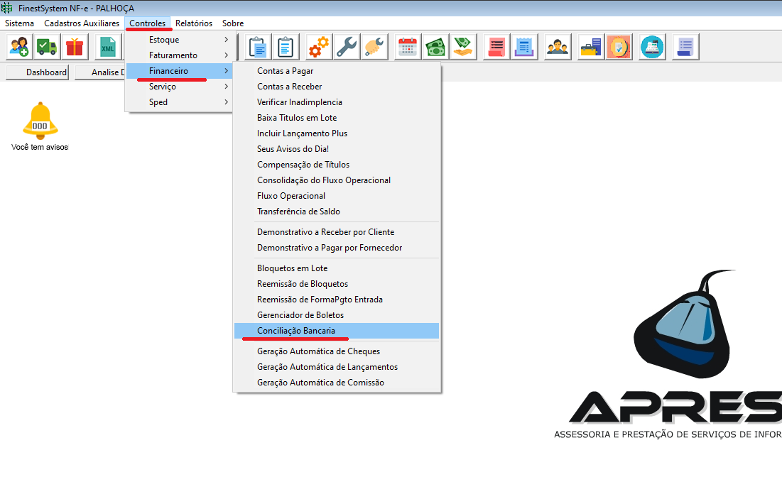
Task: Choose Gerenciador de Boletos option
Action: [x=300, y=315]
